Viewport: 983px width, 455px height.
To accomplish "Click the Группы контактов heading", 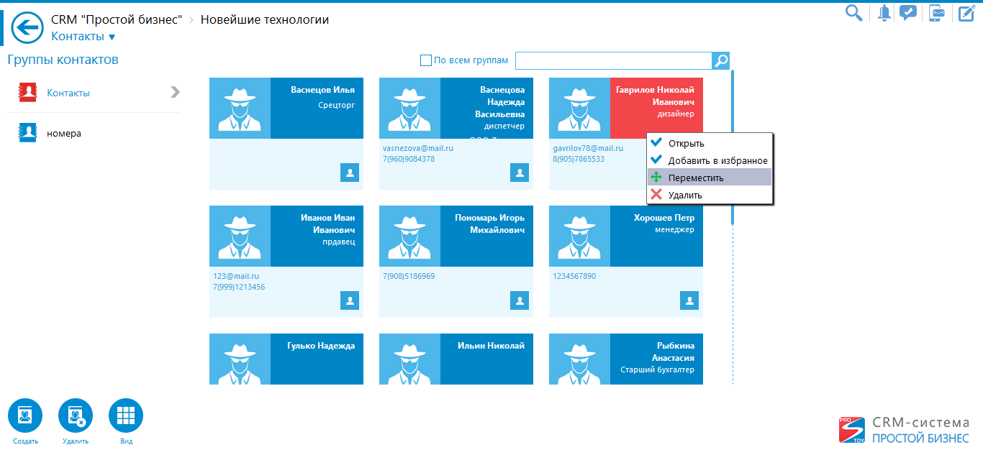I will click(x=63, y=60).
